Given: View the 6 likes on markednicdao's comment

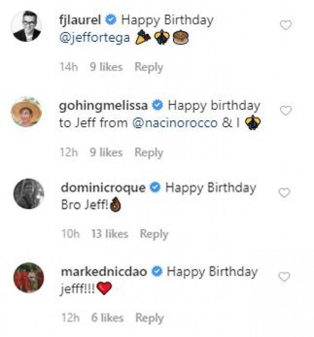Looking at the screenshot, I should click(107, 318).
